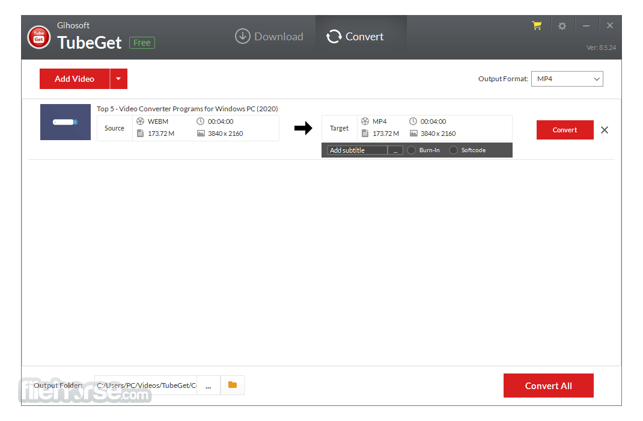The height and width of the screenshot is (421, 643).
Task: Select the Burn-In radio option
Action: click(411, 150)
